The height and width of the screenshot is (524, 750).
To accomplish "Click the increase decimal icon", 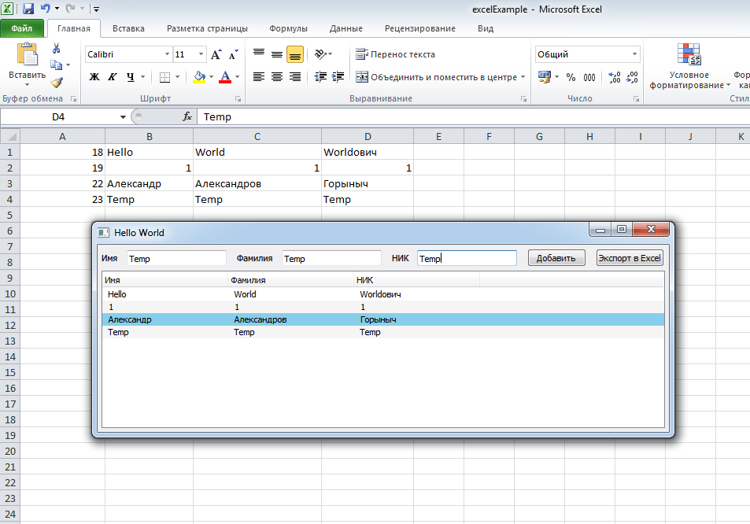I will 613,76.
